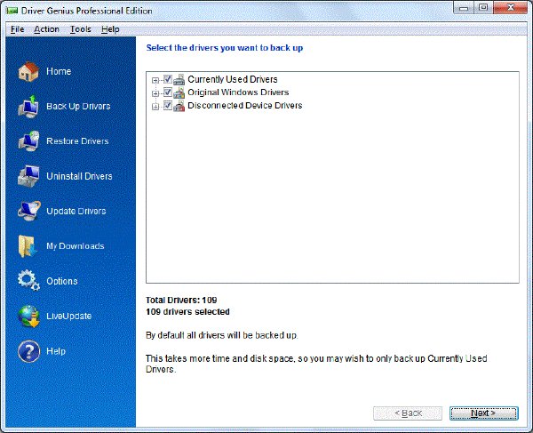
Task: Open the Tools menu
Action: [81, 29]
